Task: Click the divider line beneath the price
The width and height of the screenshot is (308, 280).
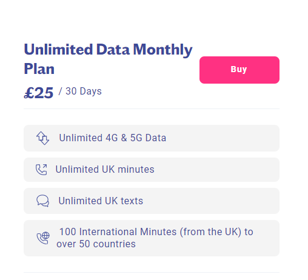Action: [x=152, y=108]
